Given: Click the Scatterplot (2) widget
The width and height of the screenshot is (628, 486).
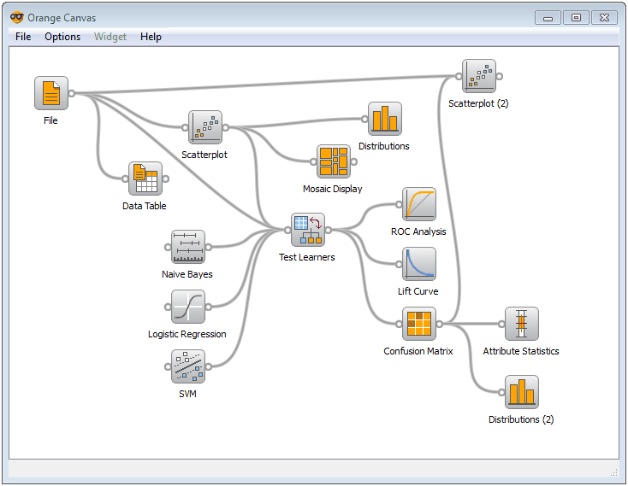Looking at the screenshot, I should pos(478,76).
